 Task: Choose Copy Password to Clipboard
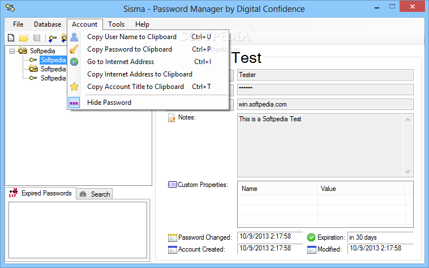pos(148,49)
